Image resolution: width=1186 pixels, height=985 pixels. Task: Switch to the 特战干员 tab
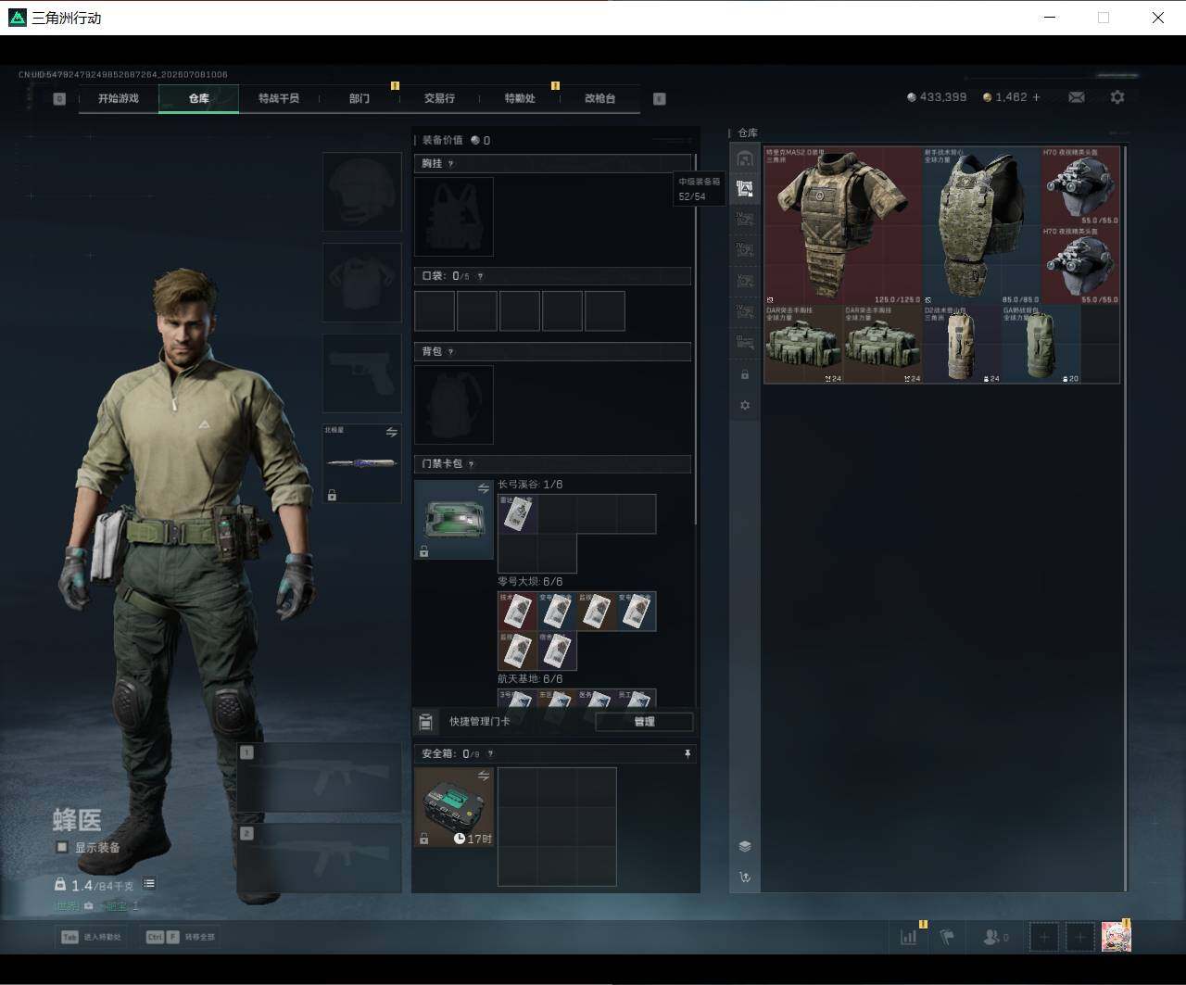pos(279,98)
